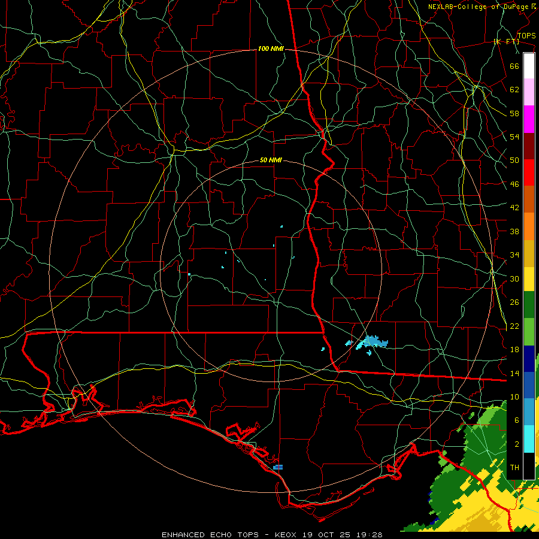Click the "50" legend value
Screen dimensions: 539x539
[514, 161]
